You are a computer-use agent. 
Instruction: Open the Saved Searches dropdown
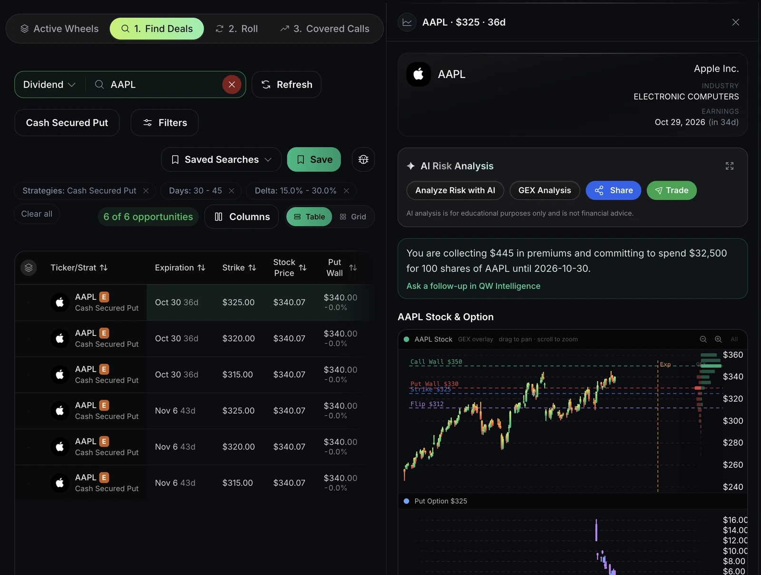point(221,160)
